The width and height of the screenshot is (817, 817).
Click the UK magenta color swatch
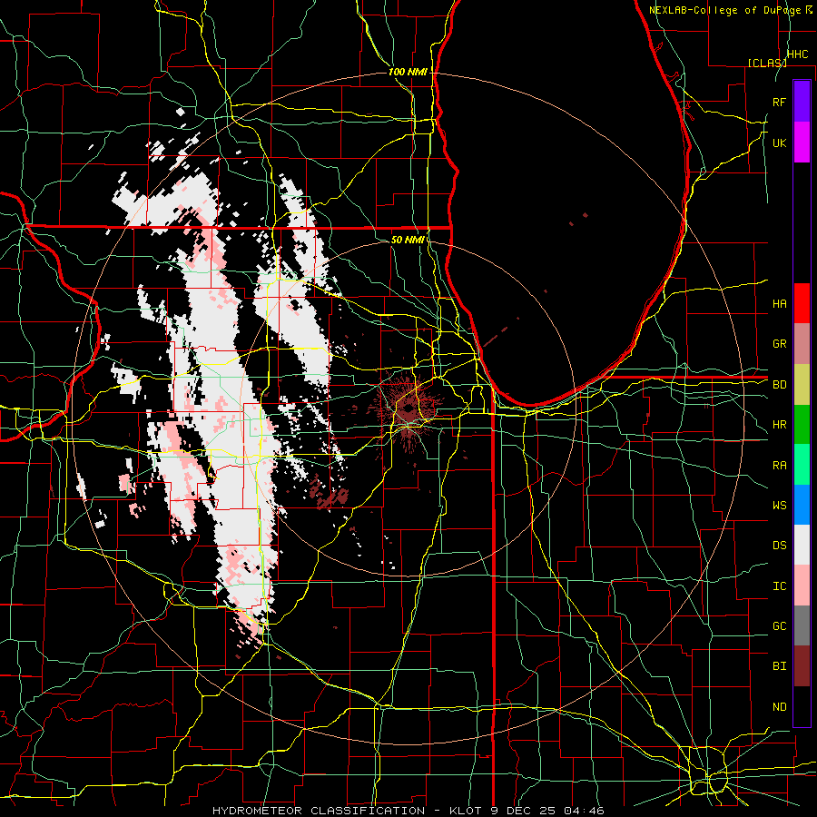tap(802, 143)
